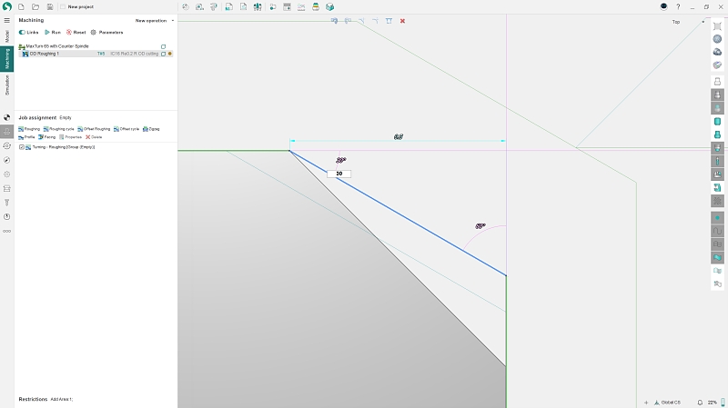Click the postprocessor print toolbar icon
Screen dimensions: 728x408
[316, 7]
